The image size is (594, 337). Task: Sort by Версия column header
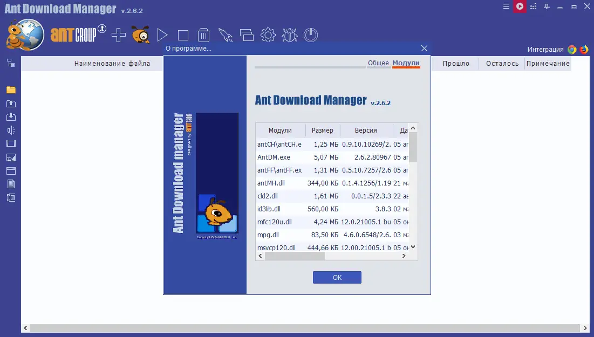tap(366, 130)
